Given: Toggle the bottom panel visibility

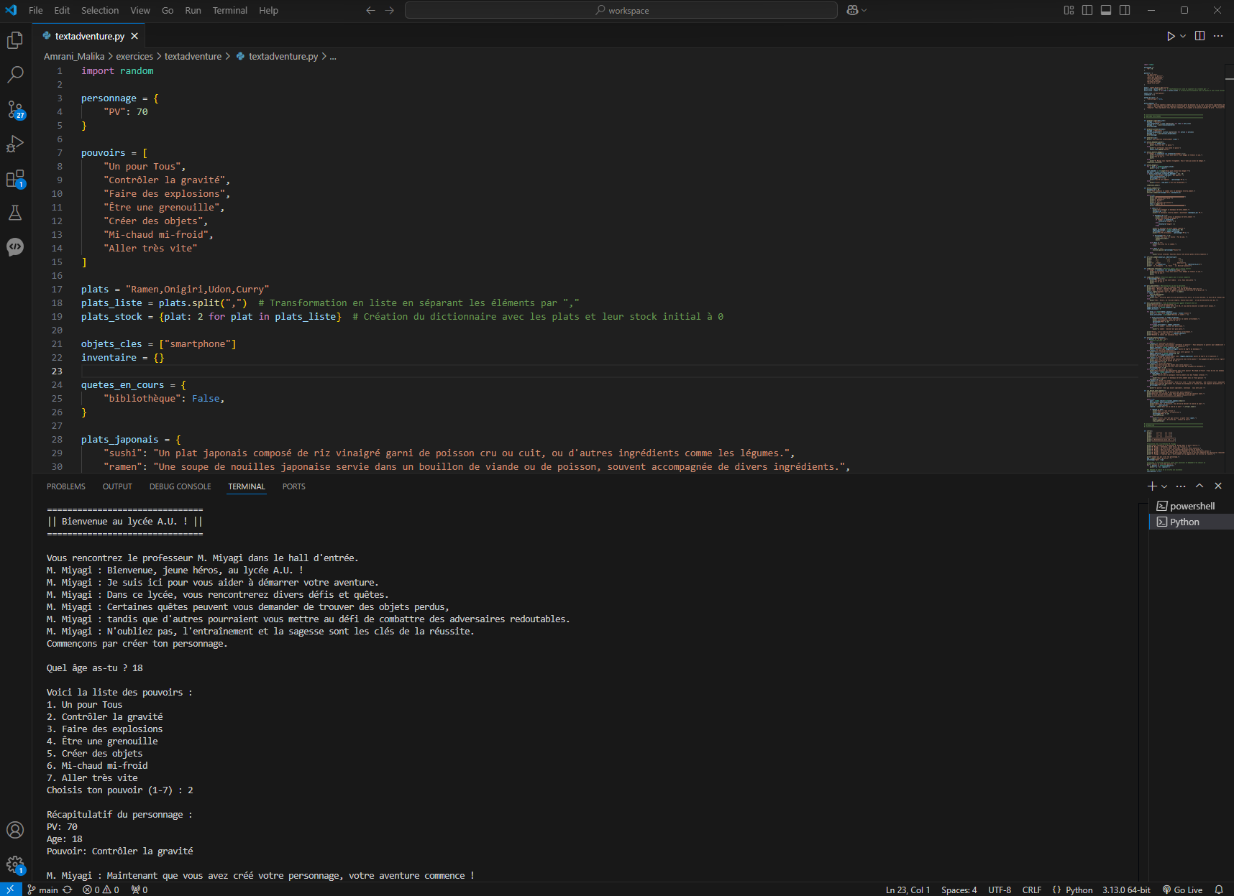Looking at the screenshot, I should [x=1106, y=10].
